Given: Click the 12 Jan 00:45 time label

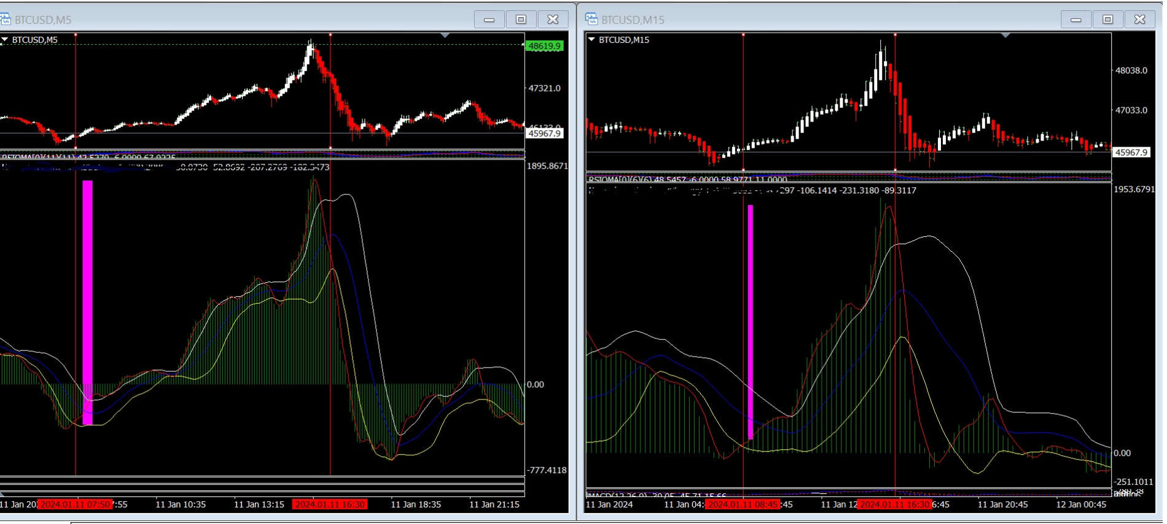Looking at the screenshot, I should point(1081,504).
